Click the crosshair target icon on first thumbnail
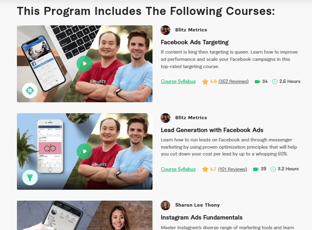Viewport: 312px width, 230px height. (x=30, y=90)
